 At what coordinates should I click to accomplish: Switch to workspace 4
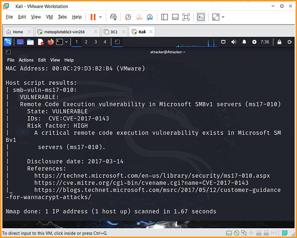(x=105, y=42)
